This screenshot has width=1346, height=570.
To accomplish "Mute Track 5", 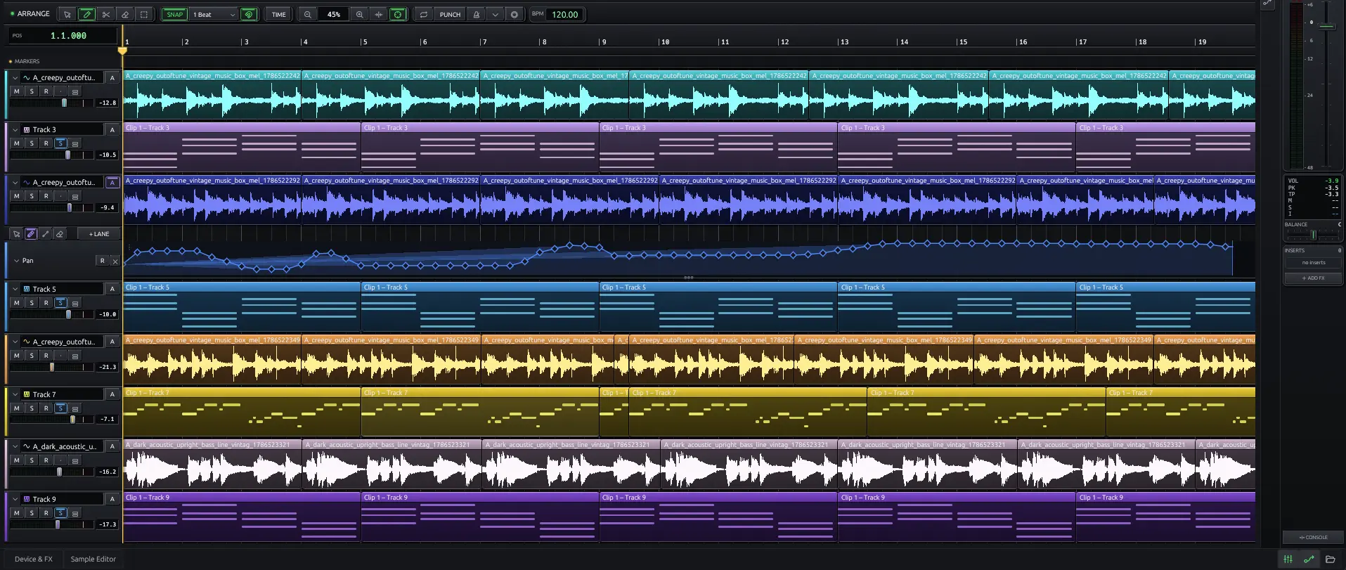I will click(x=17, y=303).
